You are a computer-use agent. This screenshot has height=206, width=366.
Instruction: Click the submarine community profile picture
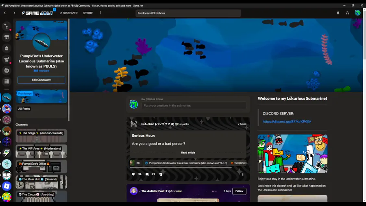click(41, 42)
